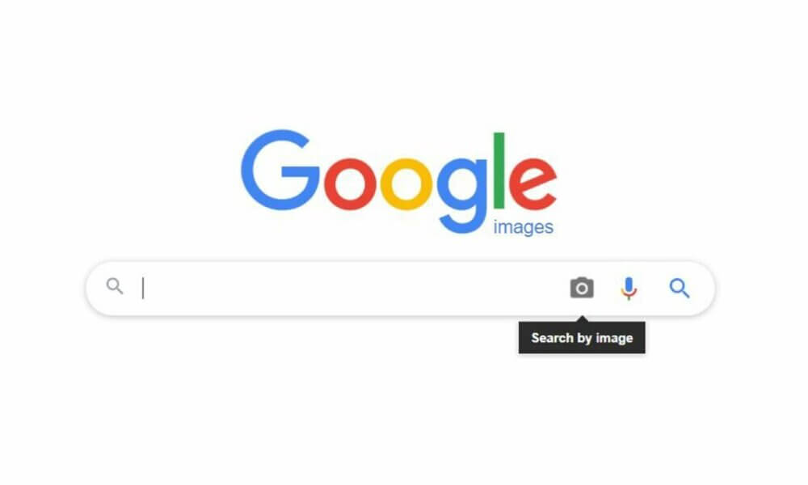Click blank page area left of search bar

click(x=41, y=289)
